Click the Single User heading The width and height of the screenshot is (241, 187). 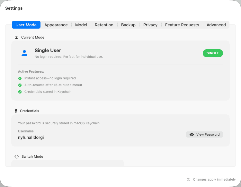tap(48, 50)
